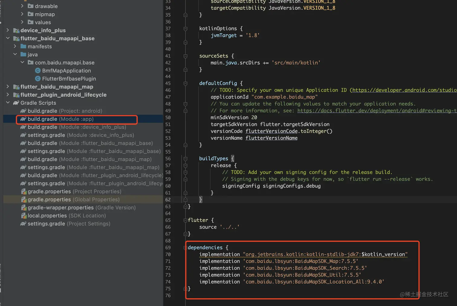Fold the release block on line 57
Screen dimensions: 457x306
(185, 165)
